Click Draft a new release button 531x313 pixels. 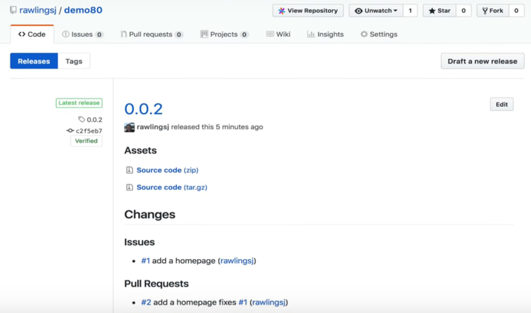click(x=482, y=61)
